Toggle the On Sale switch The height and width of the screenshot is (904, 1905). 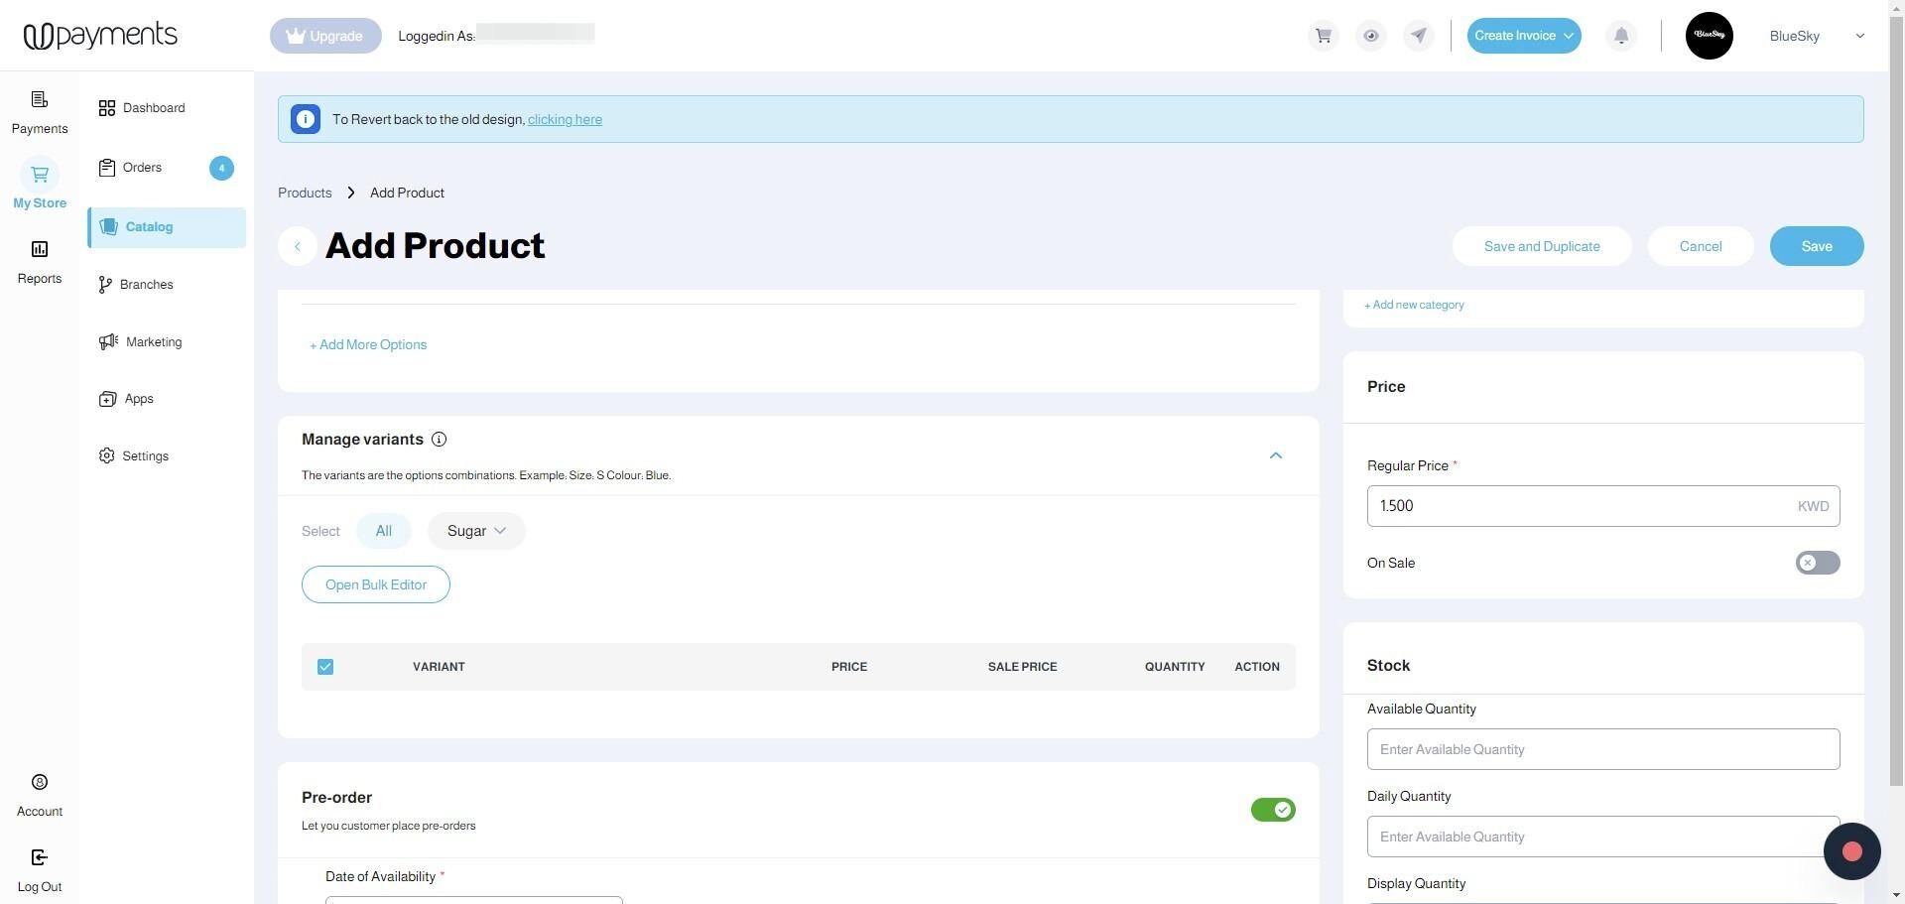coord(1818,563)
